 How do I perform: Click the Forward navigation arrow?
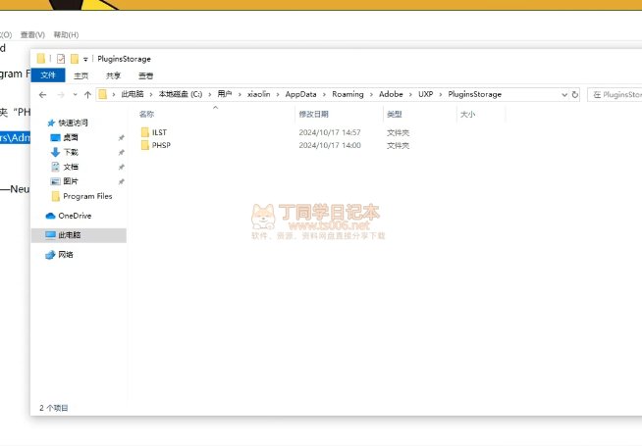(61, 94)
